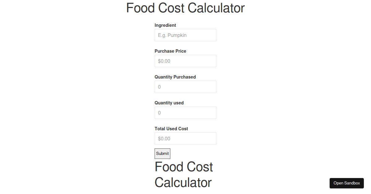Screen dimensions: 371x194
Task: Submit the food cost form
Action: tap(162, 153)
